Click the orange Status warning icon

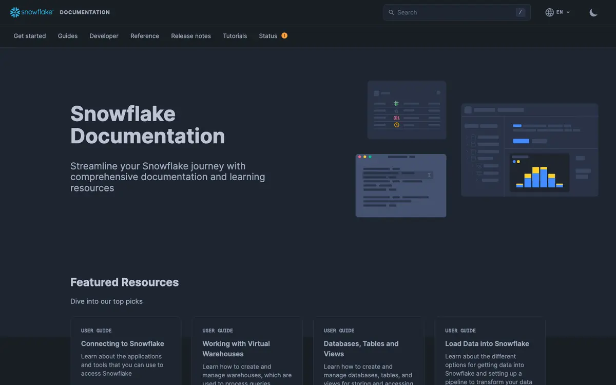284,35
